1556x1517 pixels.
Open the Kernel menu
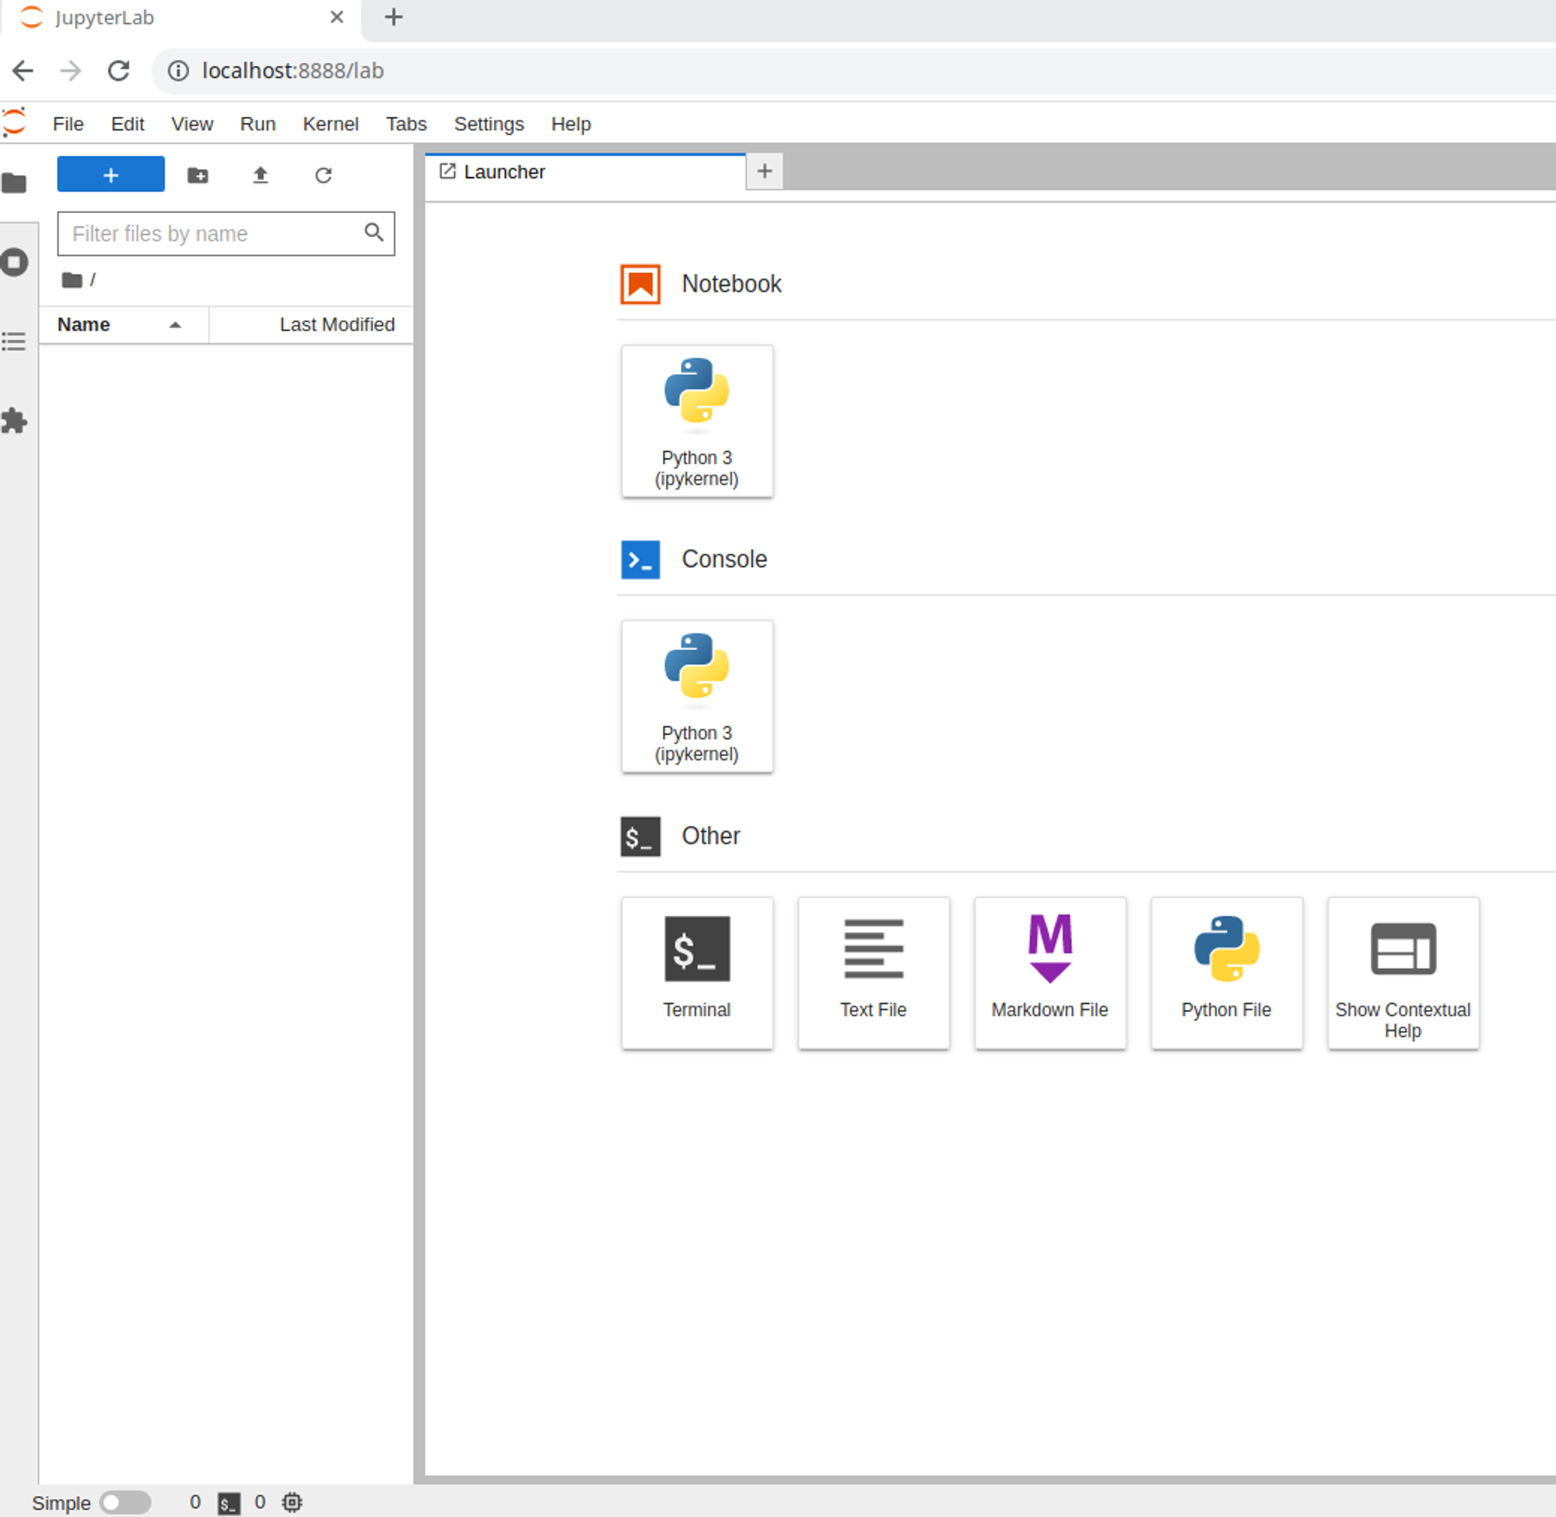pos(330,124)
